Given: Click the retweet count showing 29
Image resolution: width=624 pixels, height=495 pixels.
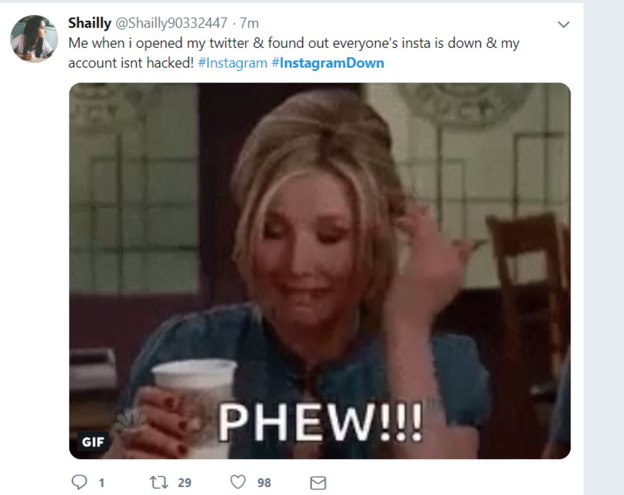Looking at the screenshot, I should coord(184,483).
